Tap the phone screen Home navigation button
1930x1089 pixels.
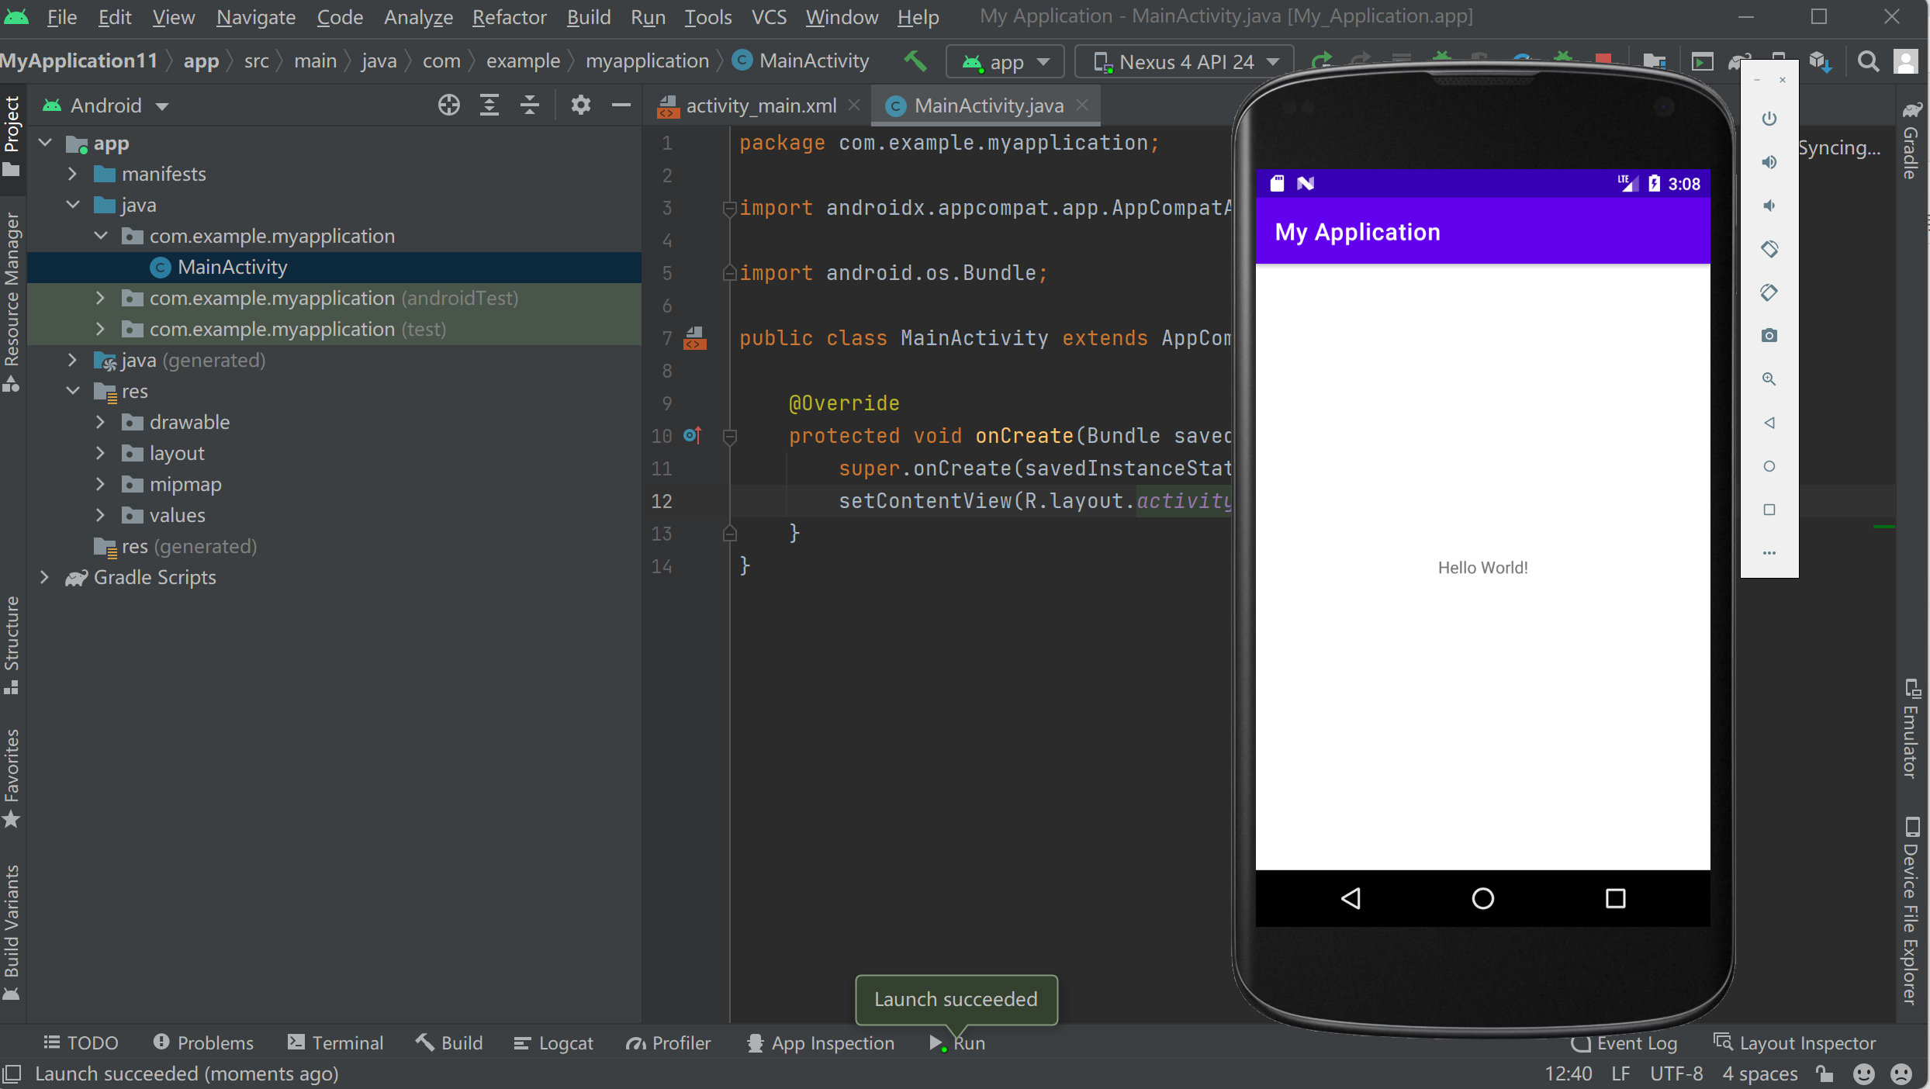tap(1482, 898)
